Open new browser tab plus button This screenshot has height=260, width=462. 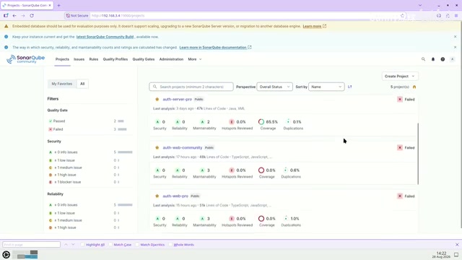58,5
